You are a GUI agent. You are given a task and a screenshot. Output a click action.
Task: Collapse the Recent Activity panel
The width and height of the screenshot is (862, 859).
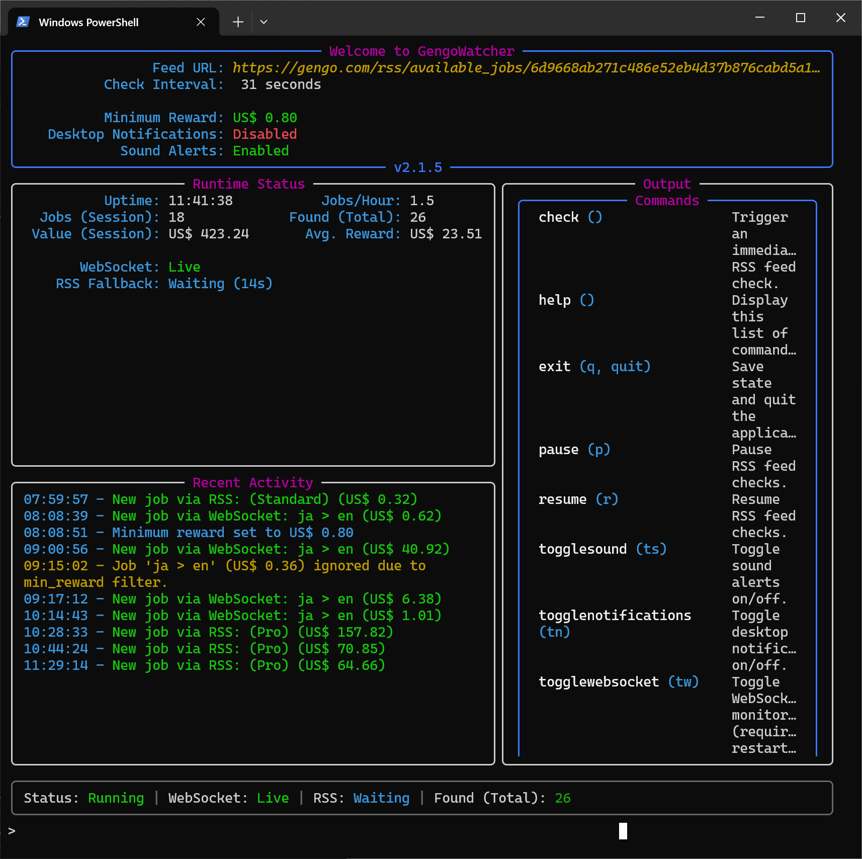[x=252, y=482]
